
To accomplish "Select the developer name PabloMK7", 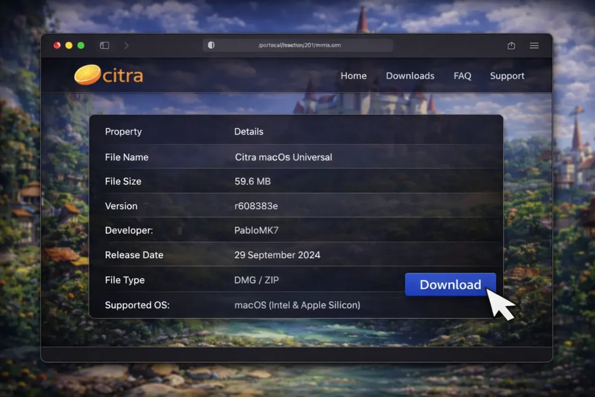I will [257, 230].
